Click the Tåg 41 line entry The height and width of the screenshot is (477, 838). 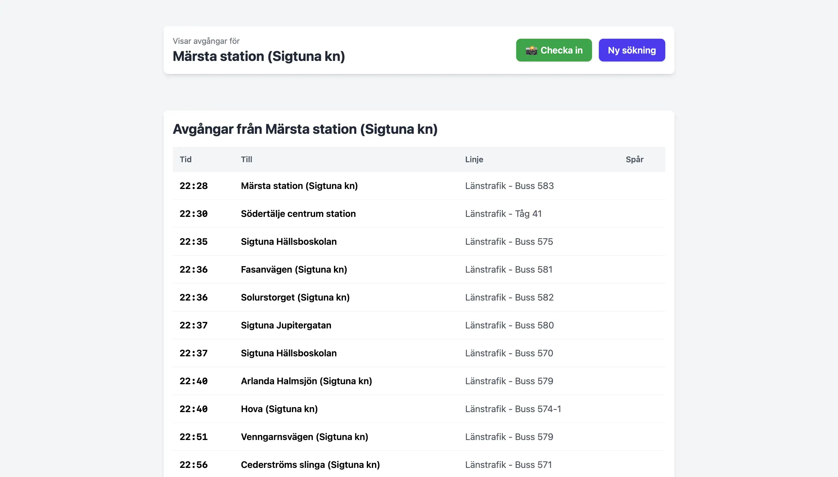coord(503,214)
